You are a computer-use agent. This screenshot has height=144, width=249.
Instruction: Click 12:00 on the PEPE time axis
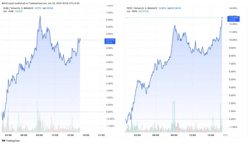(x=192, y=135)
